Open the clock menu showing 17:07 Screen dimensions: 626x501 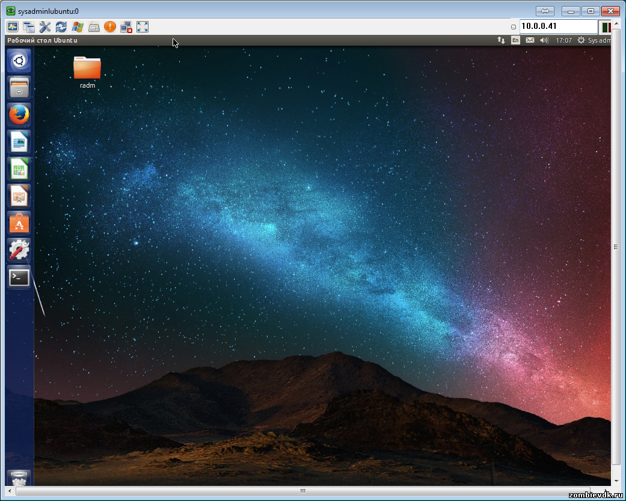pyautogui.click(x=563, y=40)
